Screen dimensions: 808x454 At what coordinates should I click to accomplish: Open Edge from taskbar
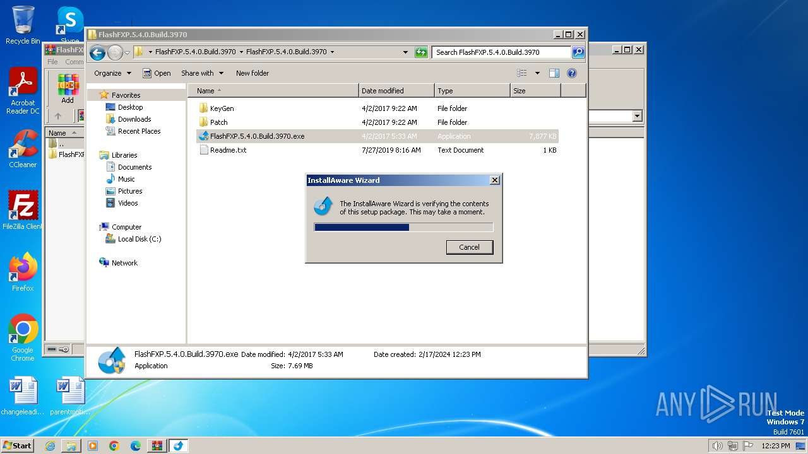pos(136,446)
